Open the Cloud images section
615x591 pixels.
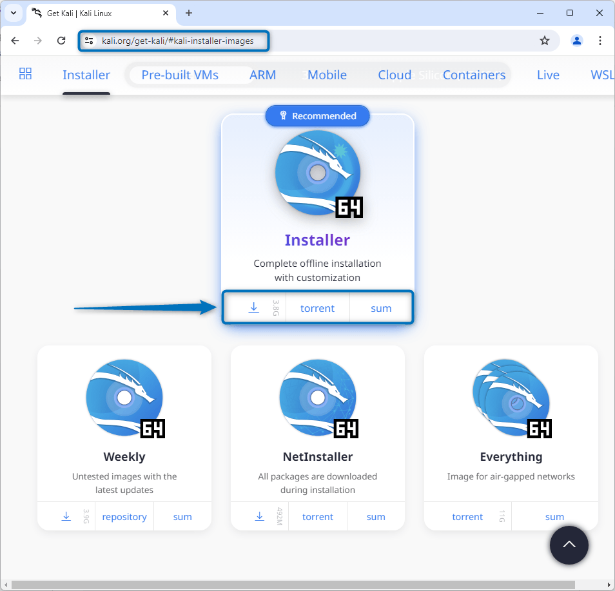click(394, 75)
